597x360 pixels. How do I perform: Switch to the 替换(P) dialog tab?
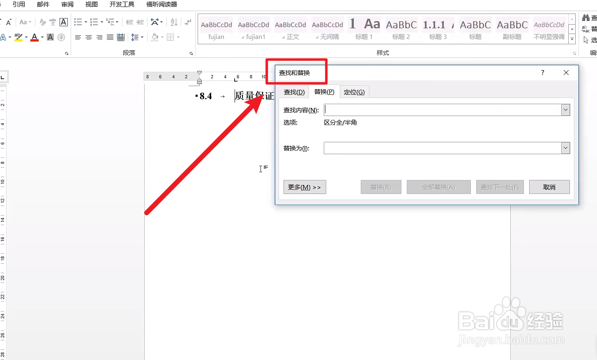click(x=324, y=91)
